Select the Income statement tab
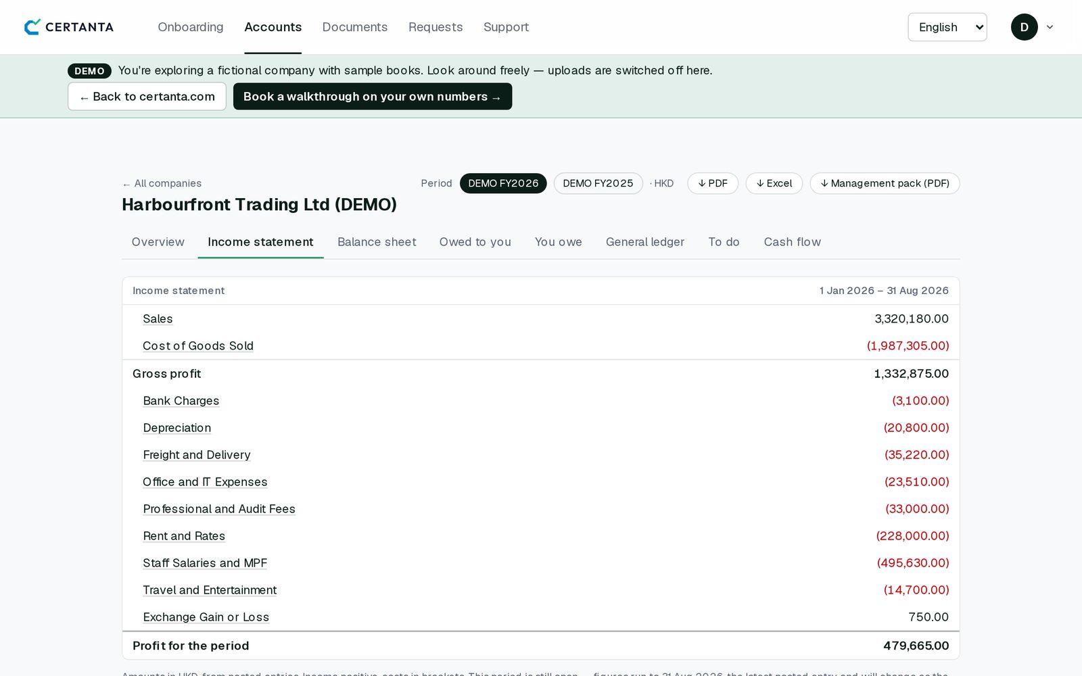This screenshot has width=1082, height=676. tap(260, 242)
